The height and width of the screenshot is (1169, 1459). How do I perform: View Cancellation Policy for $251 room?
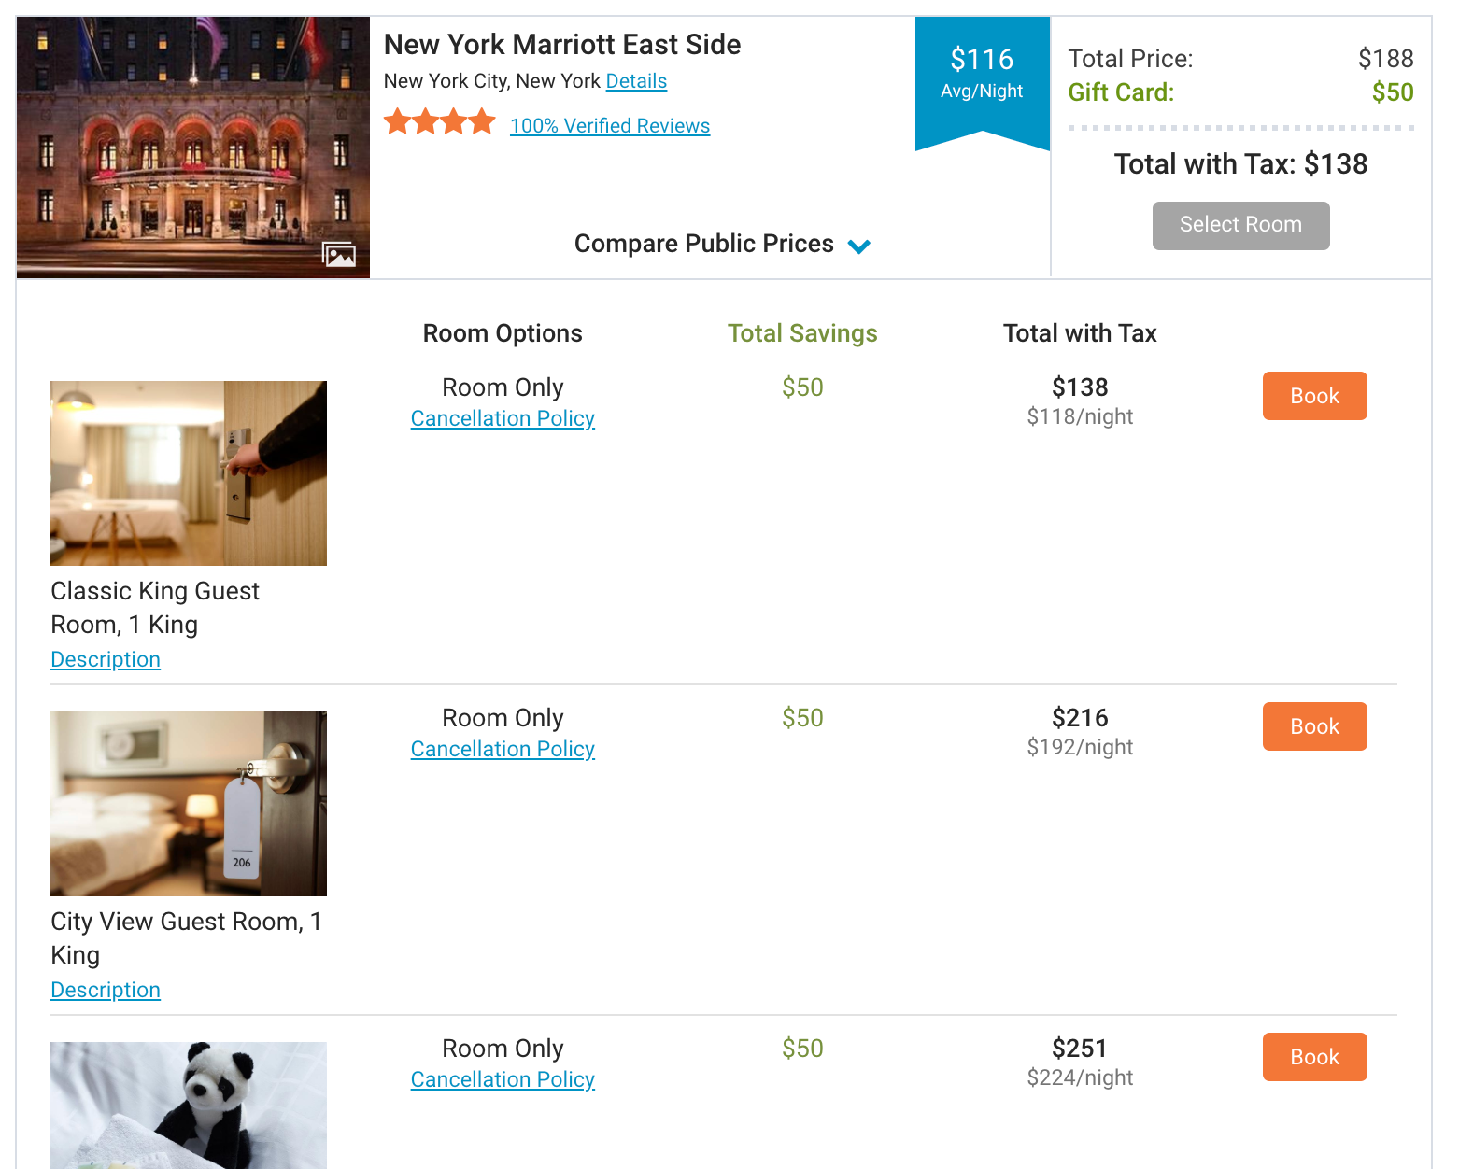coord(503,1080)
